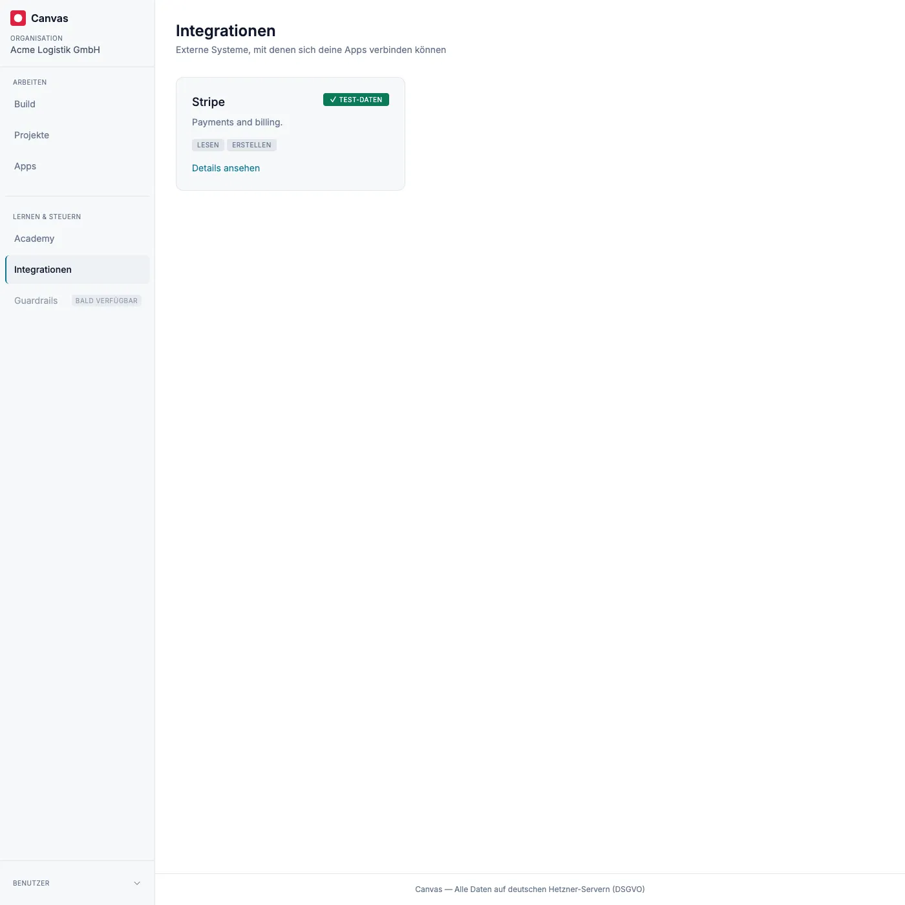Expand the Benutzer menu chevron
Image resolution: width=905 pixels, height=905 pixels.
137,883
